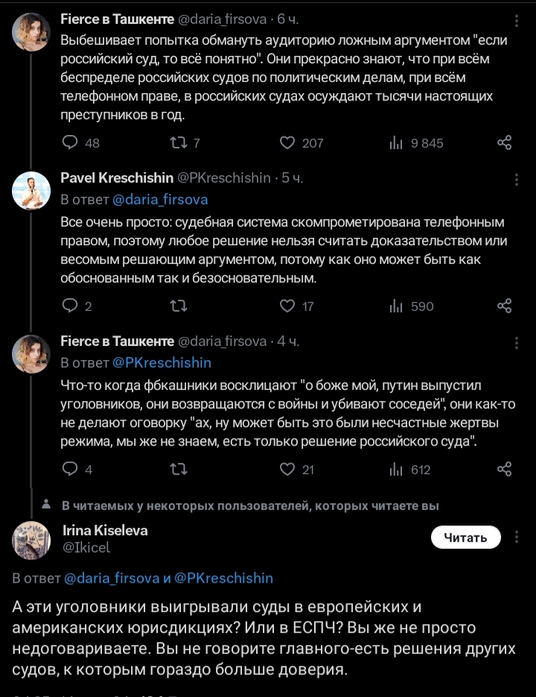Reply to tweet with 4 replies

[70, 469]
